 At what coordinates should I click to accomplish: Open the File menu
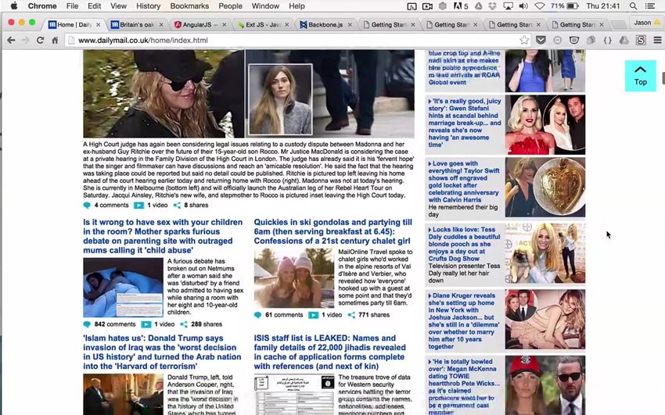[72, 6]
